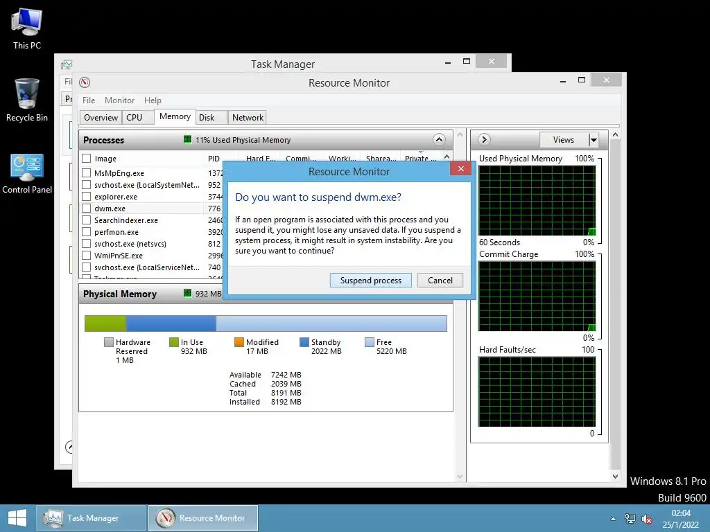Open the Recycle Bin desktop icon
Screen dimensions: 710x532
coord(27,100)
